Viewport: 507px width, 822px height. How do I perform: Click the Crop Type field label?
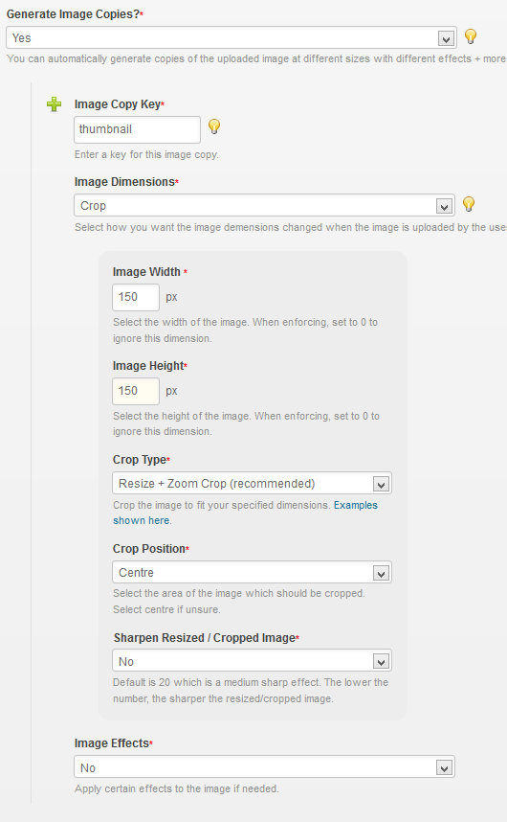click(x=139, y=460)
